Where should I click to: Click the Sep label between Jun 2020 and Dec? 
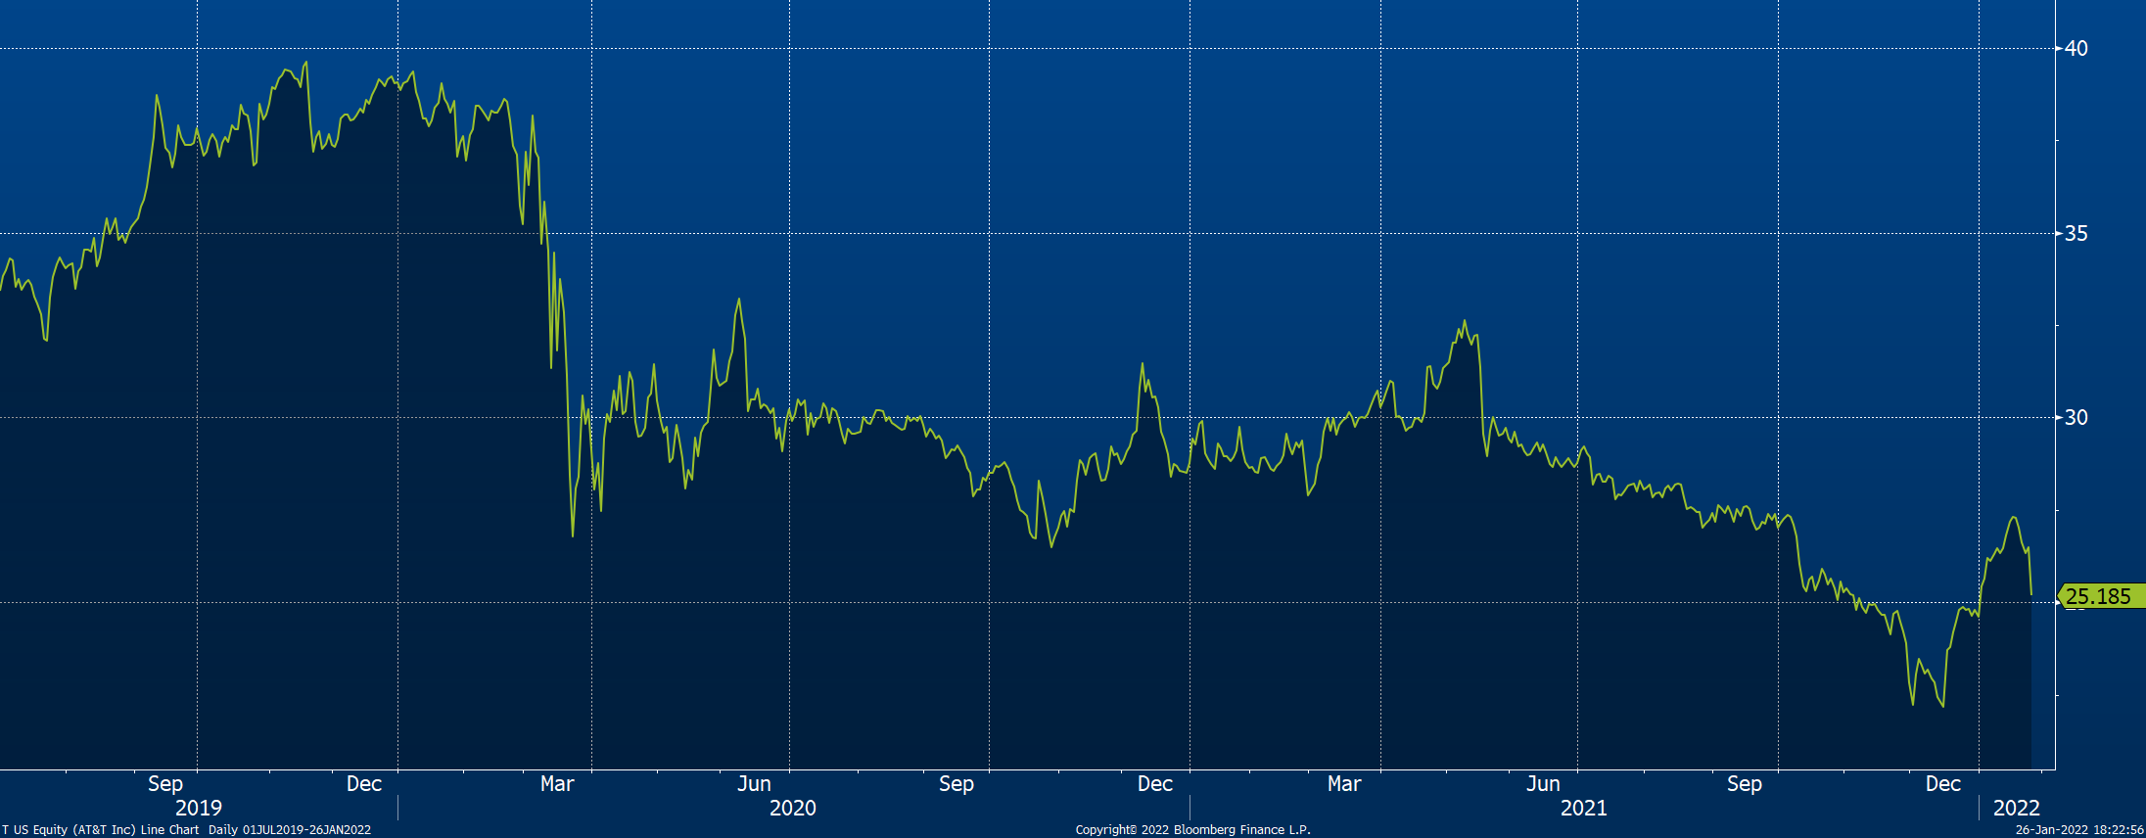click(x=956, y=783)
